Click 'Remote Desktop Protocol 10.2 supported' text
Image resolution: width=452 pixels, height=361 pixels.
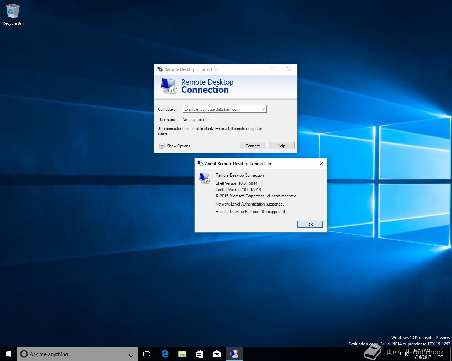point(251,212)
